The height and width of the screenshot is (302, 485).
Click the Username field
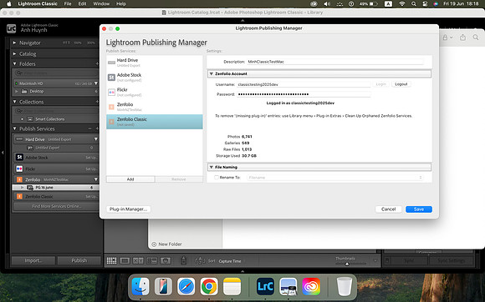click(x=304, y=84)
